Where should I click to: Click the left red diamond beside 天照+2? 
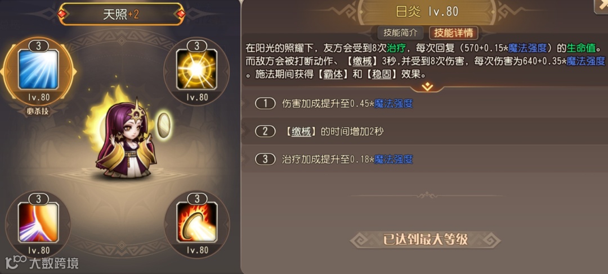click(x=62, y=14)
